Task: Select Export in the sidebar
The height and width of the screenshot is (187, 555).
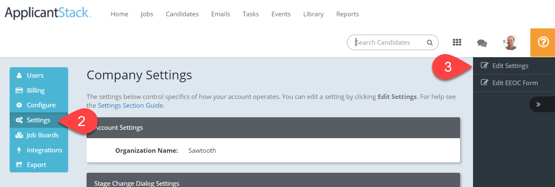Action: tap(39, 165)
